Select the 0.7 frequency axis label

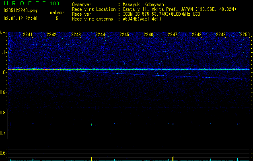pyautogui.click(x=3, y=133)
